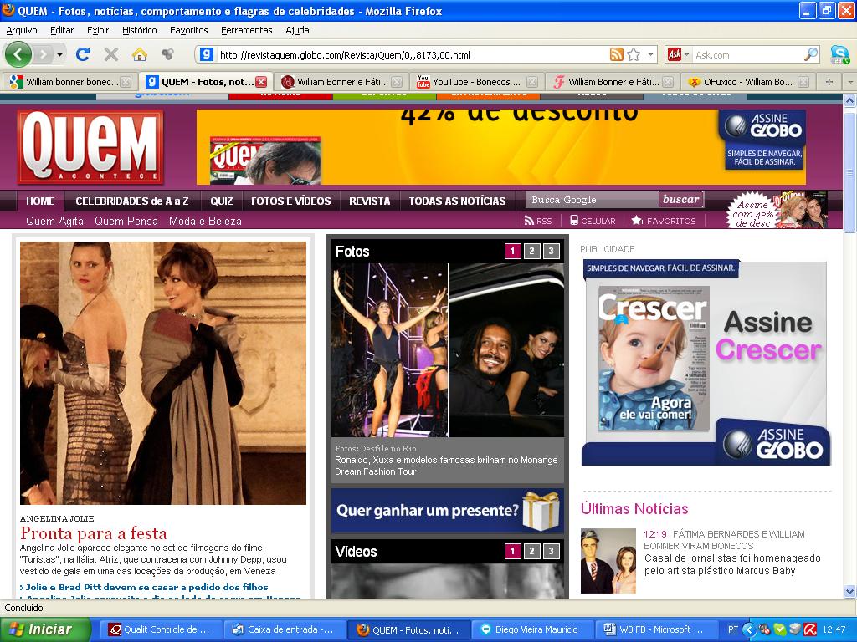Image resolution: width=857 pixels, height=642 pixels.
Task: Open the Arquivo menu
Action: click(22, 30)
